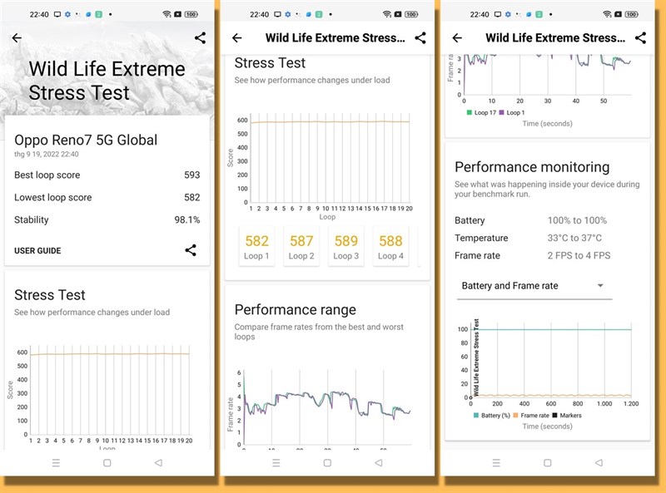666x493 pixels.
Task: Open the USER GUIDE link
Action: point(37,251)
